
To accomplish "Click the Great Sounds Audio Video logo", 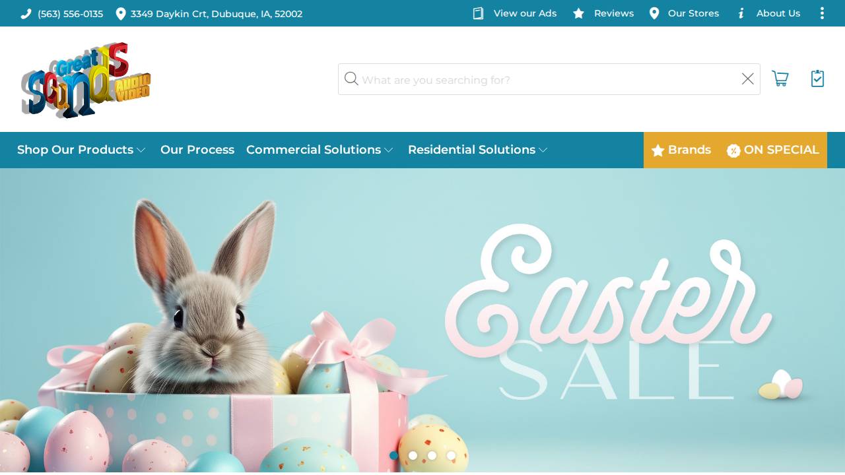I will click(86, 80).
